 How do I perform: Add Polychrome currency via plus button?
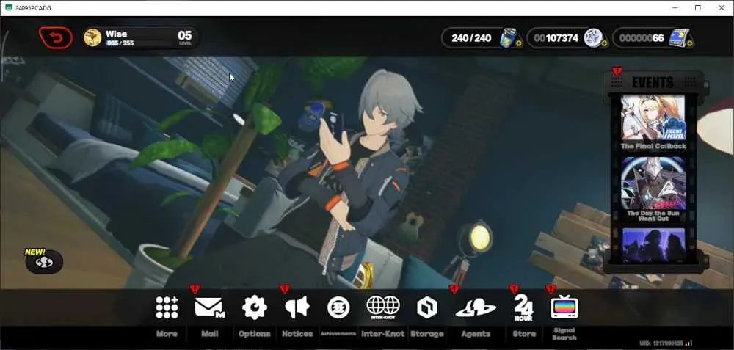point(604,43)
